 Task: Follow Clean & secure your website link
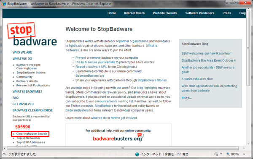tap(95, 62)
